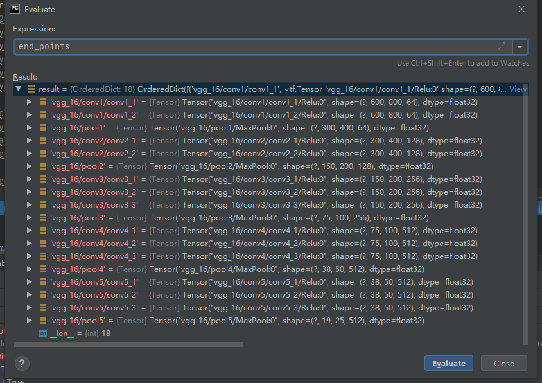Image resolution: width=542 pixels, height=383 pixels.
Task: Focus the end_points expression field
Action: click(x=263, y=47)
